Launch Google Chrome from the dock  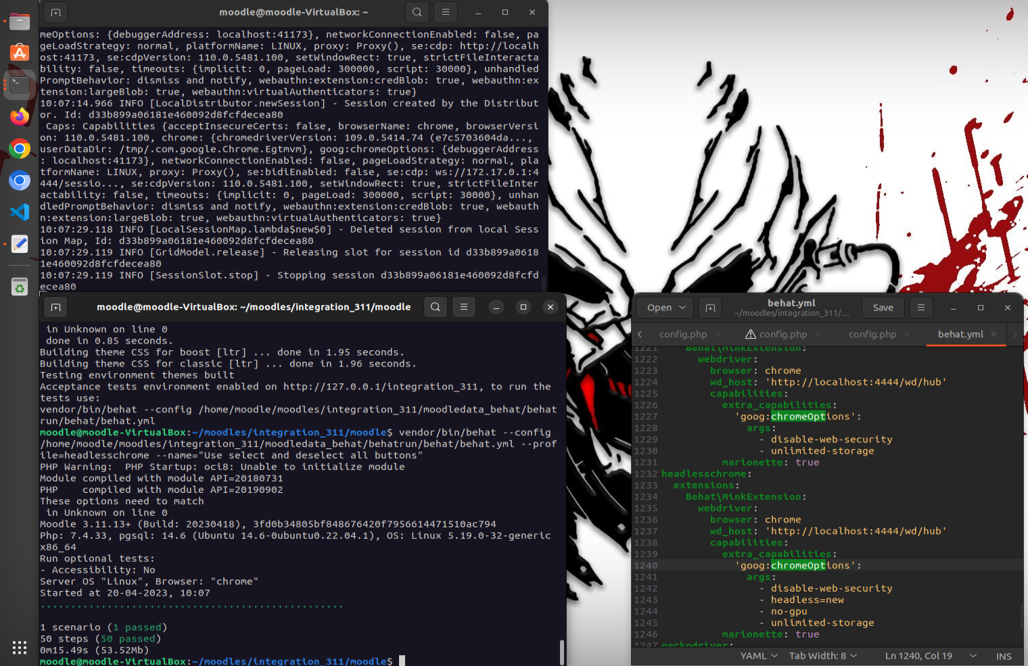(20, 148)
